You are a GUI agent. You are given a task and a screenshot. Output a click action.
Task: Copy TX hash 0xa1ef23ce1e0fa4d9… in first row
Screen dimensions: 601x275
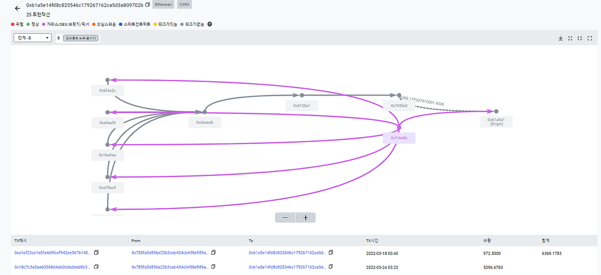pos(96,253)
